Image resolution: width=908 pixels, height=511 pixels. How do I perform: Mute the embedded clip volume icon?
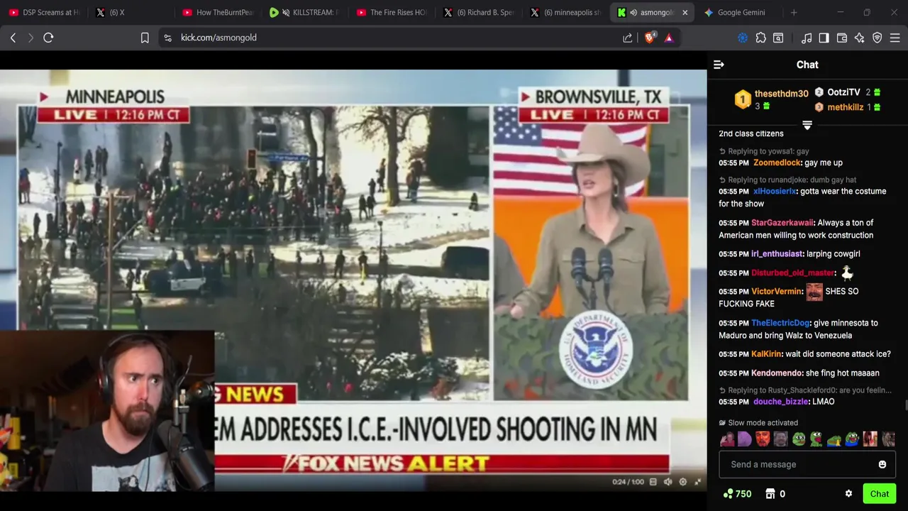[668, 482]
